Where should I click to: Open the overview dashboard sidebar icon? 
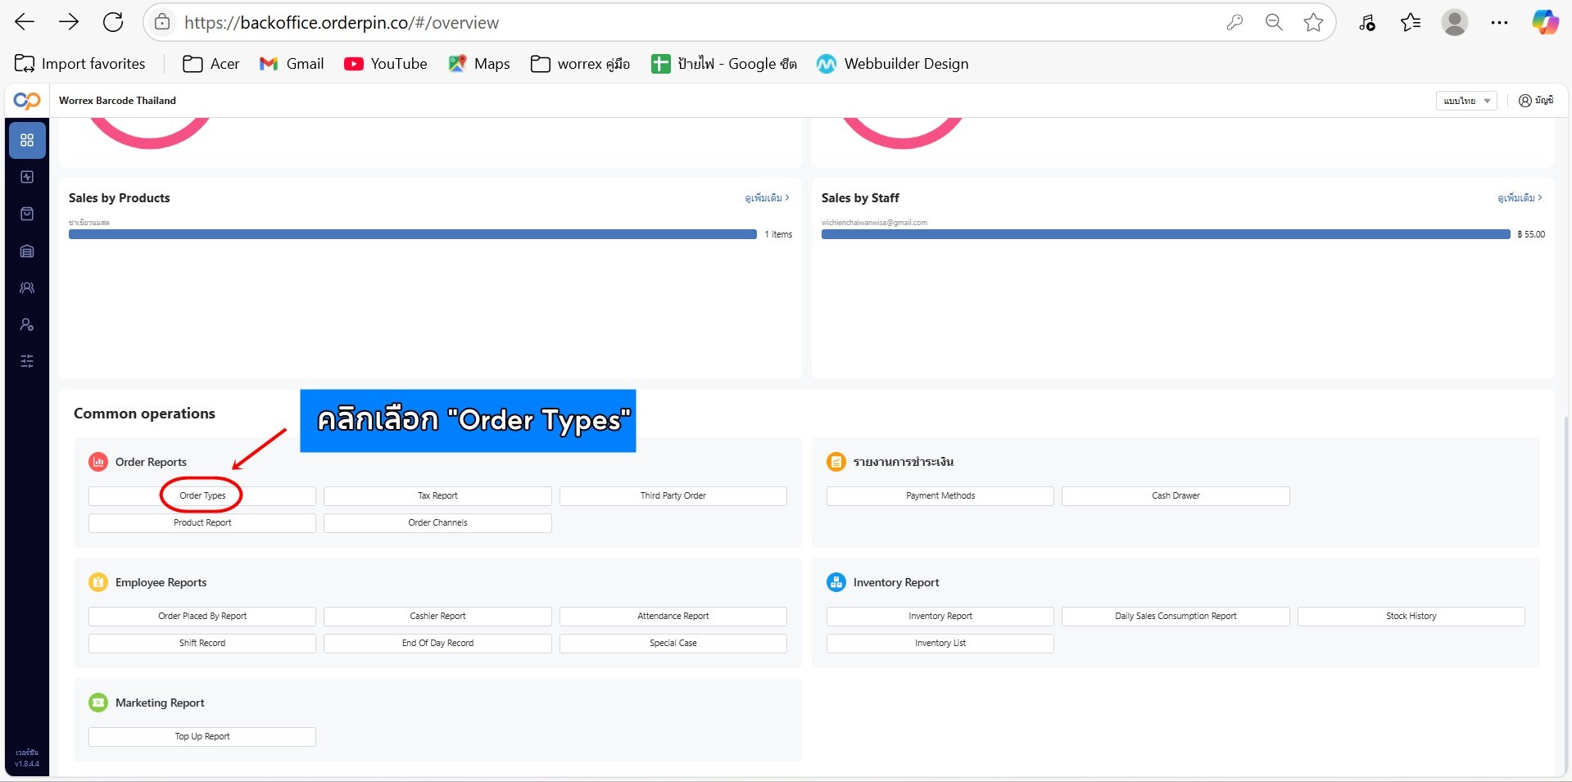27,140
